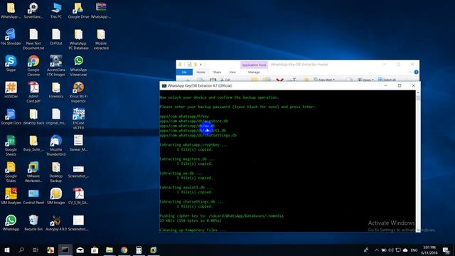Click the WhatsApp Key/DB Extractor title bar icon
Image resolution: width=455 pixels, height=256 pixels.
164,85
